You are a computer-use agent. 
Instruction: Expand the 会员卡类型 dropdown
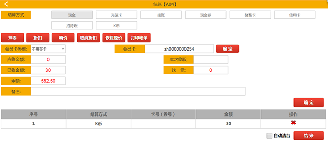(48, 49)
